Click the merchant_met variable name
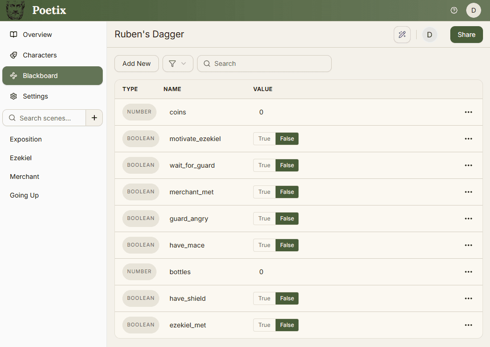The width and height of the screenshot is (490, 347). 192,192
